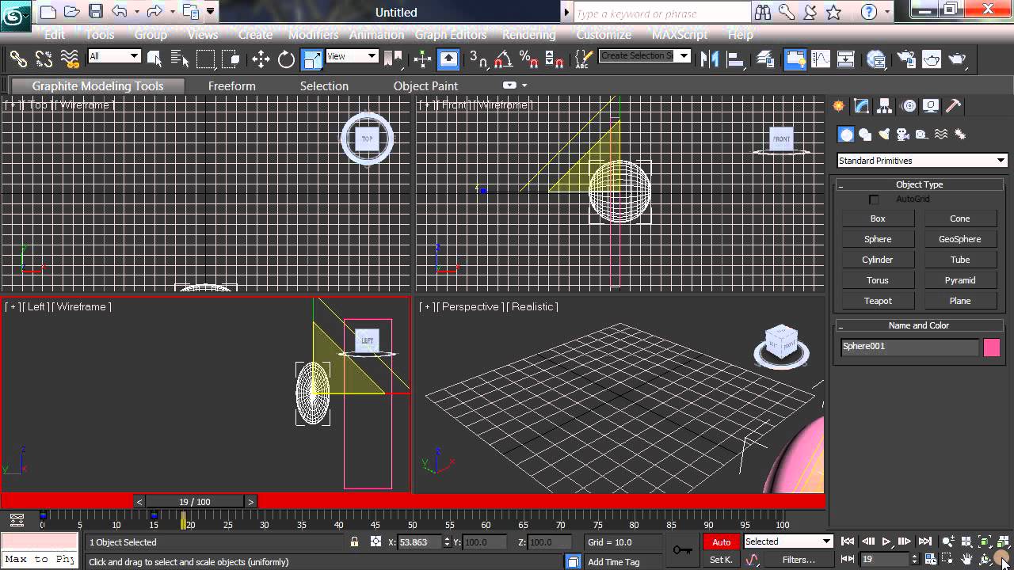Click the Align tool icon
The width and height of the screenshot is (1014, 570).
pyautogui.click(x=735, y=59)
